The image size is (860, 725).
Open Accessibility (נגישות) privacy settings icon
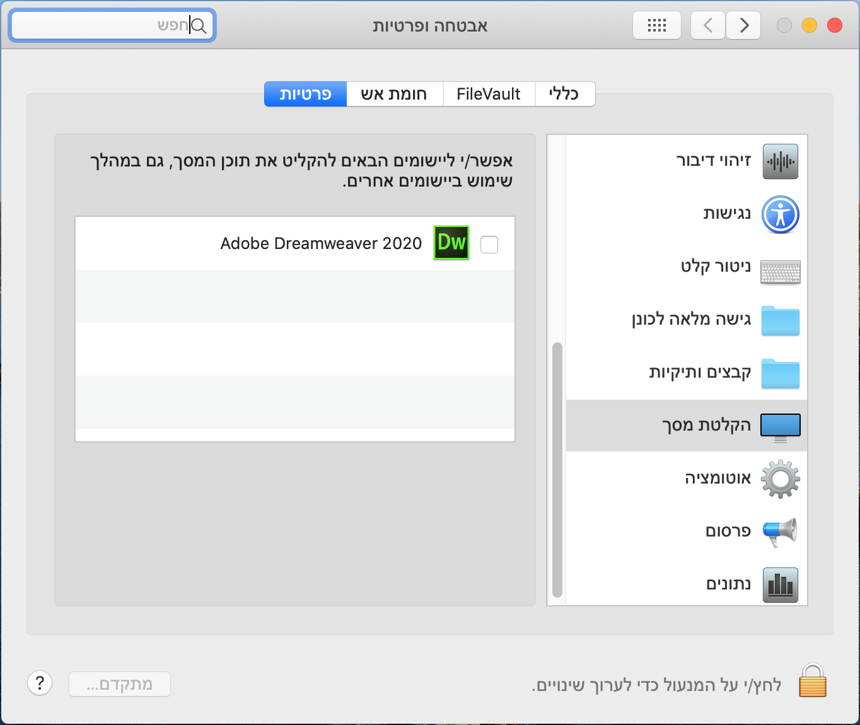pos(780,214)
